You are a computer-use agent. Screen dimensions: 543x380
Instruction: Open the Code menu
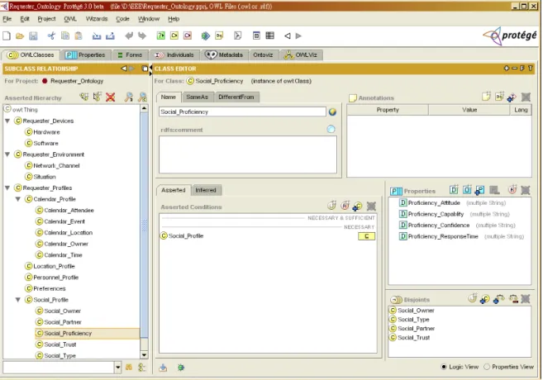coord(122,19)
